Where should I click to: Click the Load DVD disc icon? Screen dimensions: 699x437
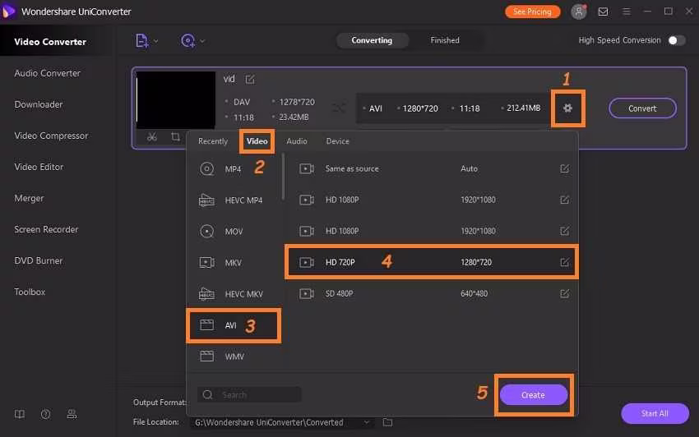(x=188, y=40)
